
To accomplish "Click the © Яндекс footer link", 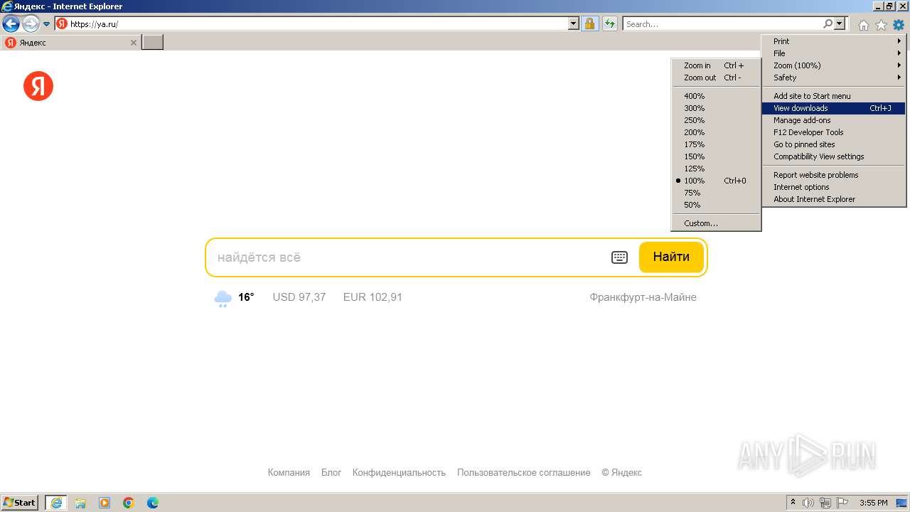I will 621,472.
